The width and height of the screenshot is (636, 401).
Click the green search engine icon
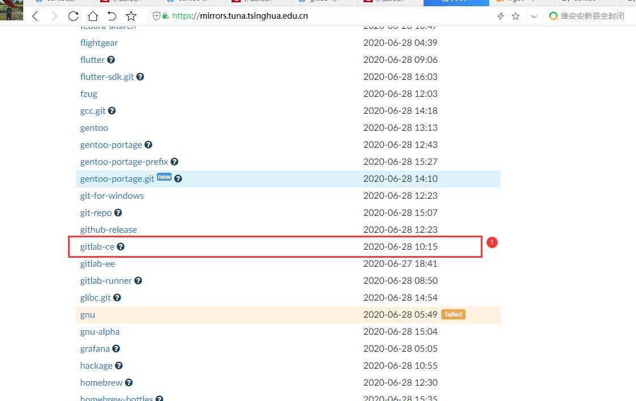click(x=553, y=16)
